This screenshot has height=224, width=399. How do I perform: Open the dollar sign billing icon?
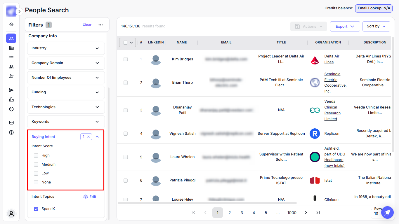point(11,132)
